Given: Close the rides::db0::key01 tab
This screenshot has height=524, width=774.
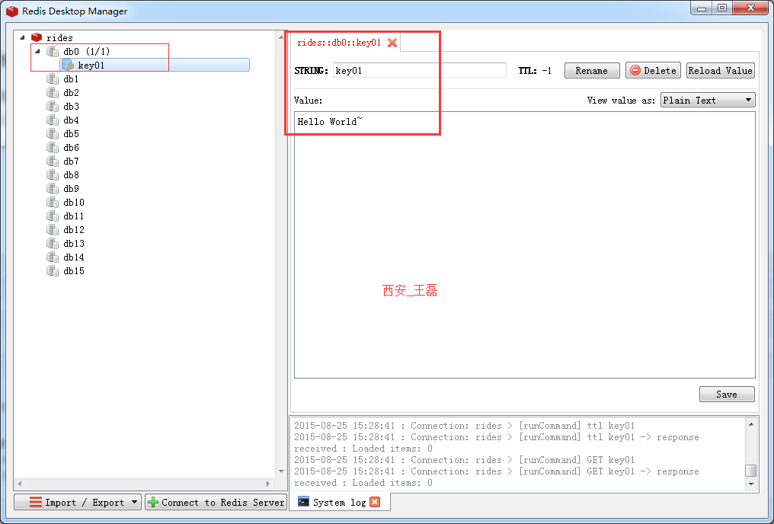Looking at the screenshot, I should pyautogui.click(x=392, y=43).
